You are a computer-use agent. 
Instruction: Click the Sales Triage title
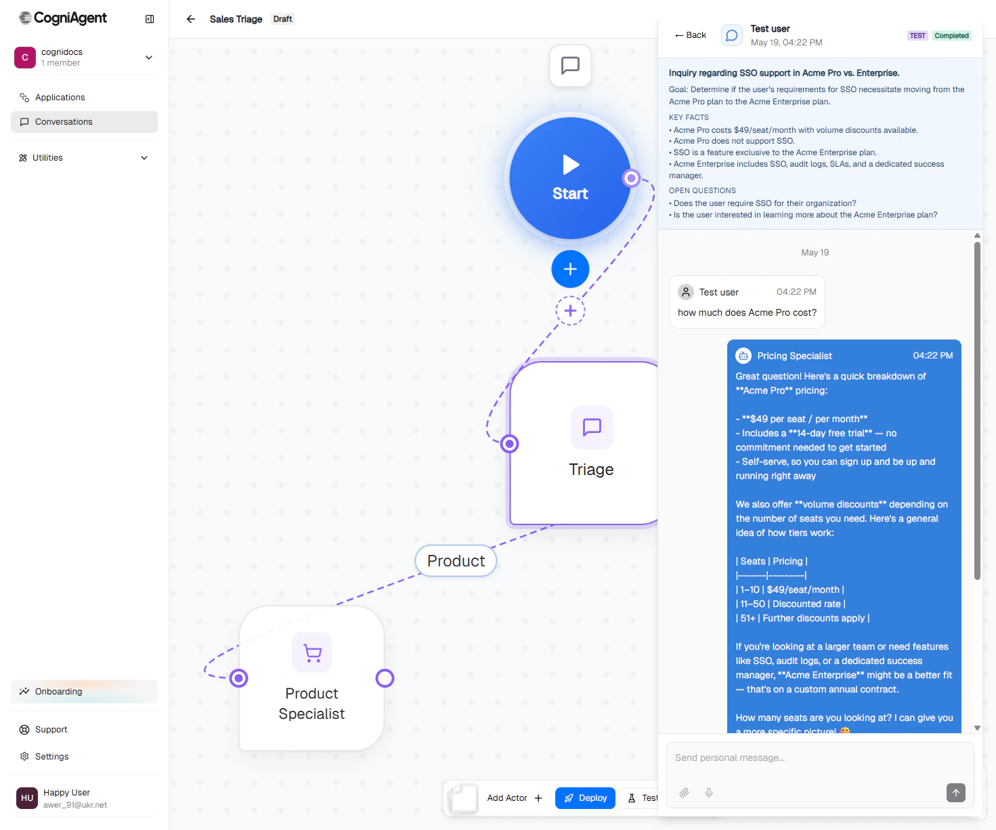236,19
